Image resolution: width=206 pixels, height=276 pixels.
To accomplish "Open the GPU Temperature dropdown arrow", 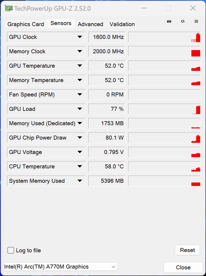I will coord(80,66).
